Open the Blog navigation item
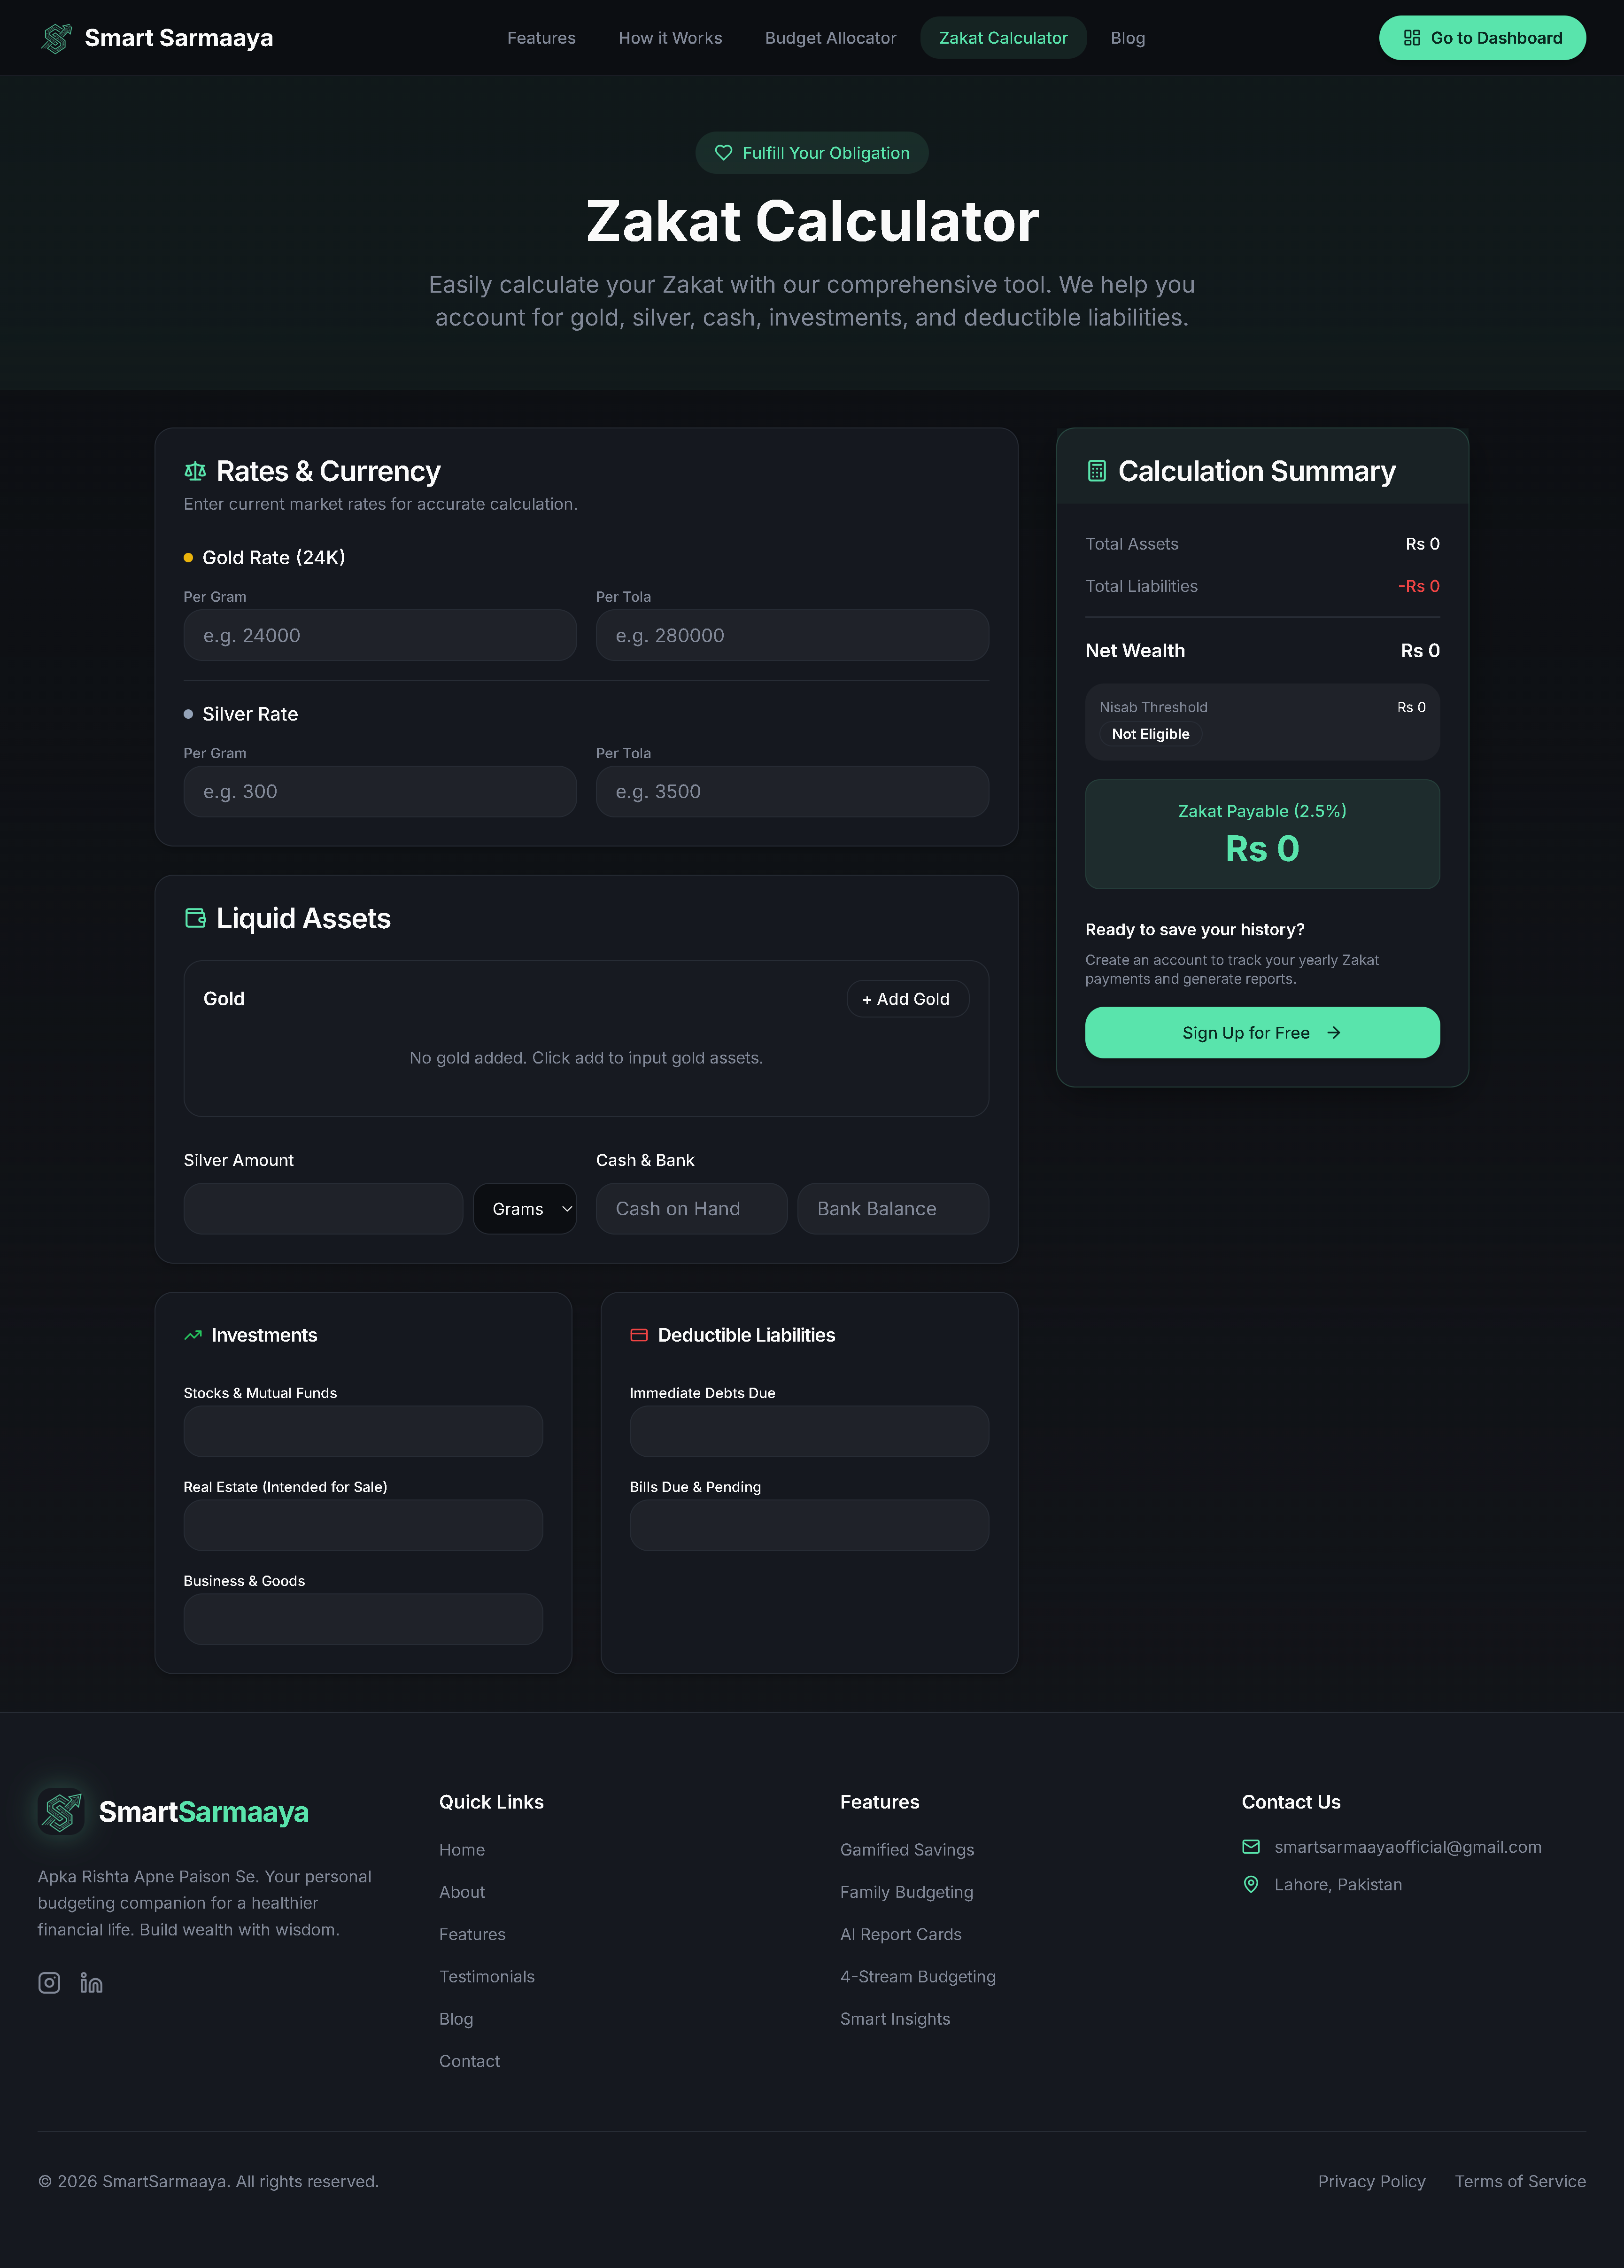Viewport: 1624px width, 2268px height. (x=1127, y=38)
